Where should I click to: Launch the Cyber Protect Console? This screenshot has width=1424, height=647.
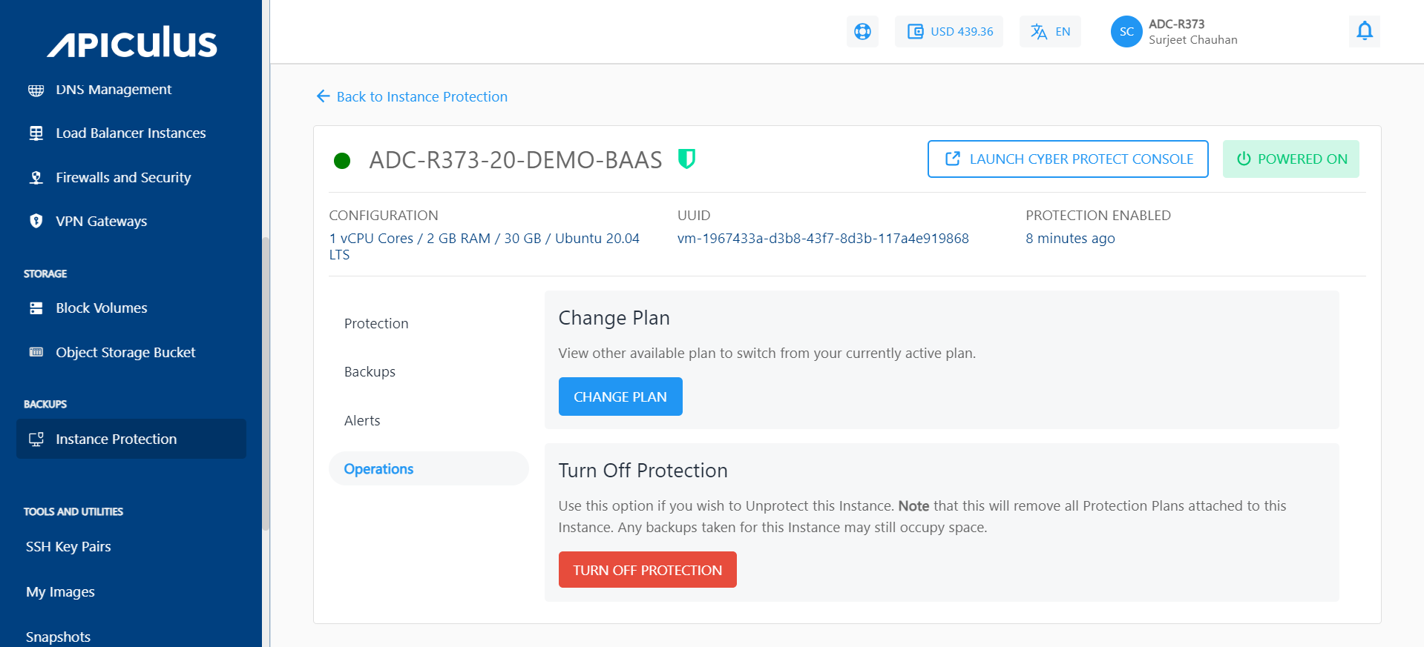tap(1068, 159)
